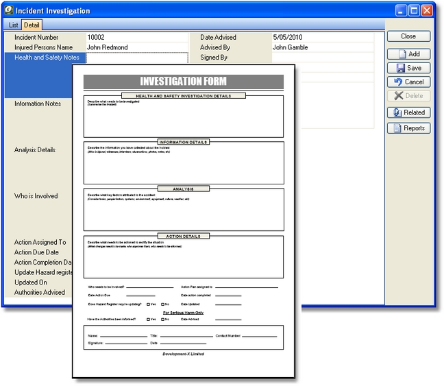The height and width of the screenshot is (386, 444).
Task: Click the INVESTIGATION FORM heading
Action: click(183, 82)
